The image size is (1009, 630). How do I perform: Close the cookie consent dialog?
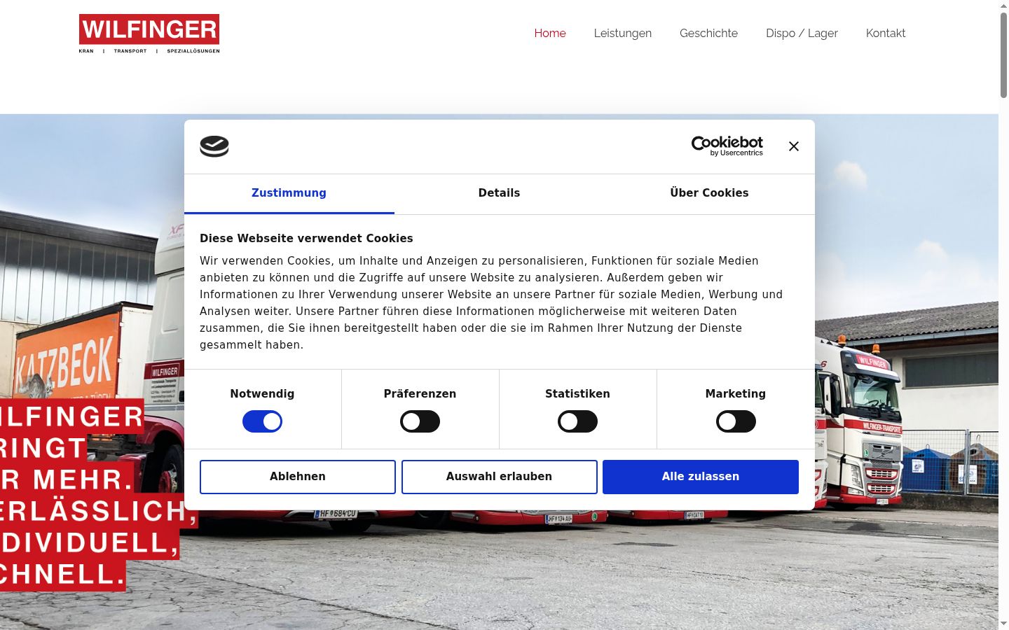tap(793, 146)
